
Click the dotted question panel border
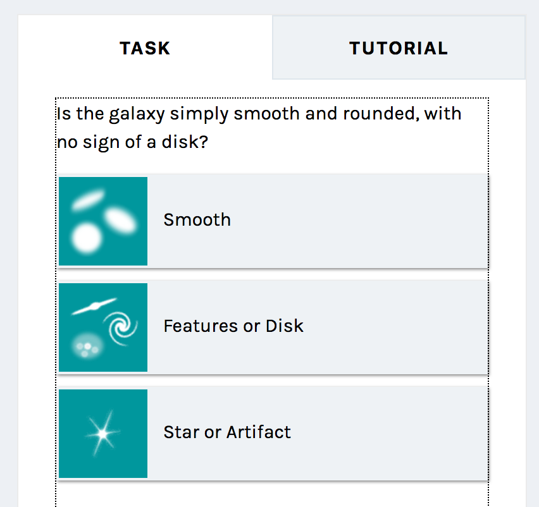271,98
